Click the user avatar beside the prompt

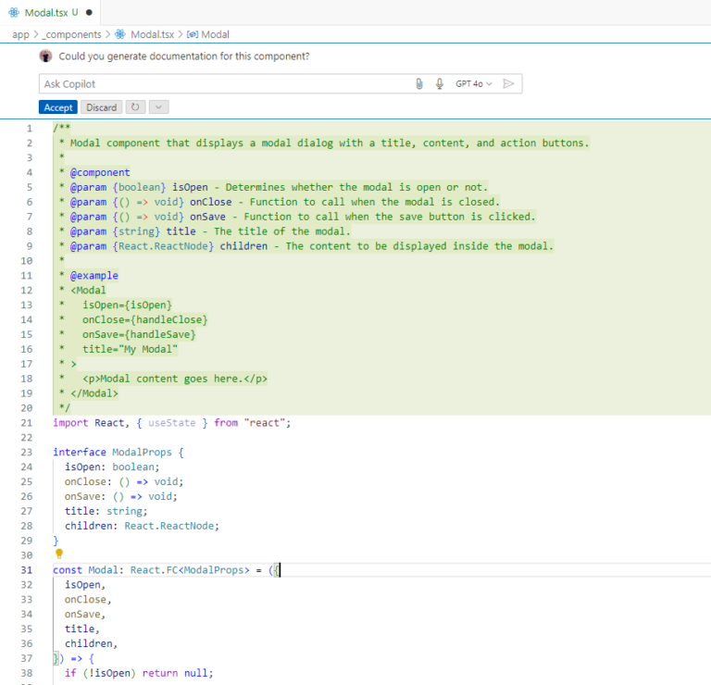click(45, 56)
